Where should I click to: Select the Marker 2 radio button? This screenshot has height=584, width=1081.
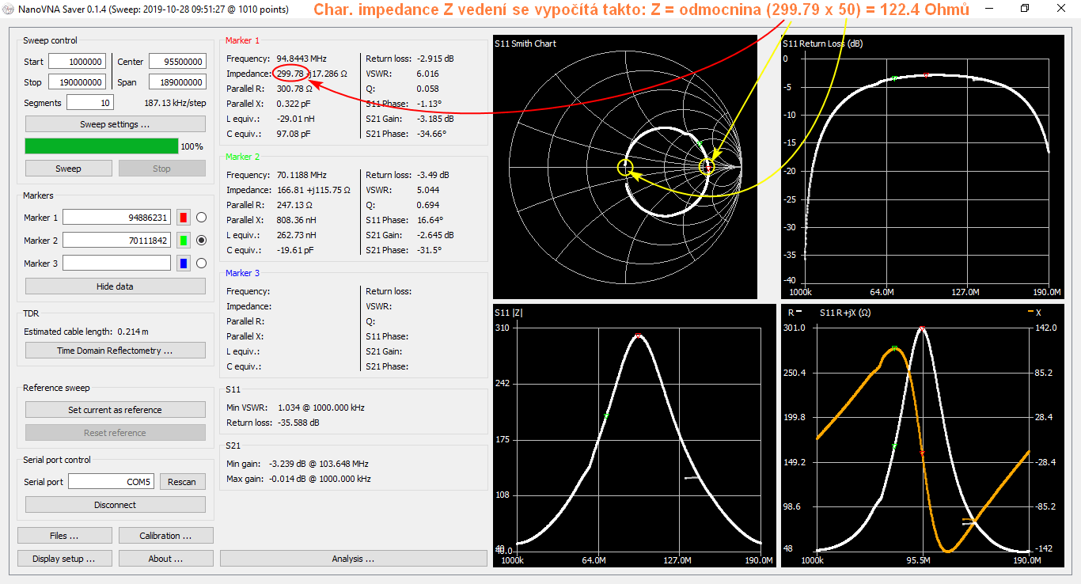point(201,241)
